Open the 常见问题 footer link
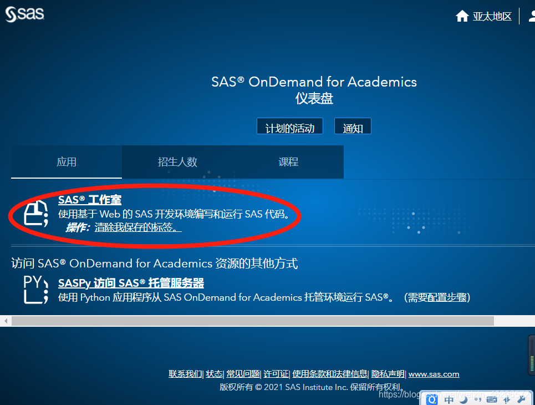The height and width of the screenshot is (405, 535). coord(243,374)
